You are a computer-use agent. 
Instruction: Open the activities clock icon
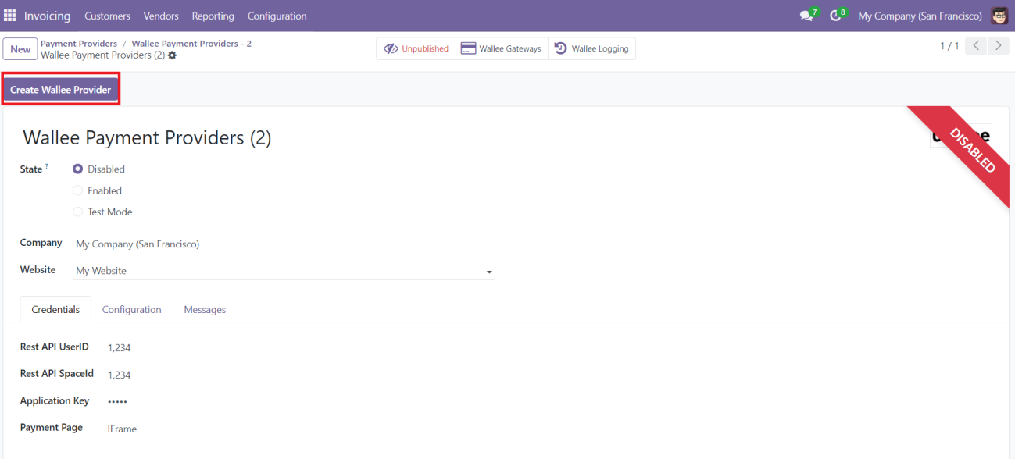835,16
